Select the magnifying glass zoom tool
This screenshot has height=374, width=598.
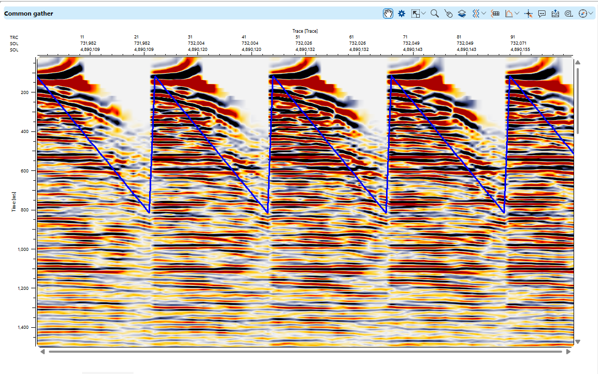(x=434, y=14)
